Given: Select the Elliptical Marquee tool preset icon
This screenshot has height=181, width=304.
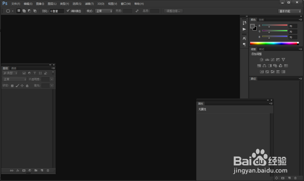Looking at the screenshot, I should (x=8, y=11).
